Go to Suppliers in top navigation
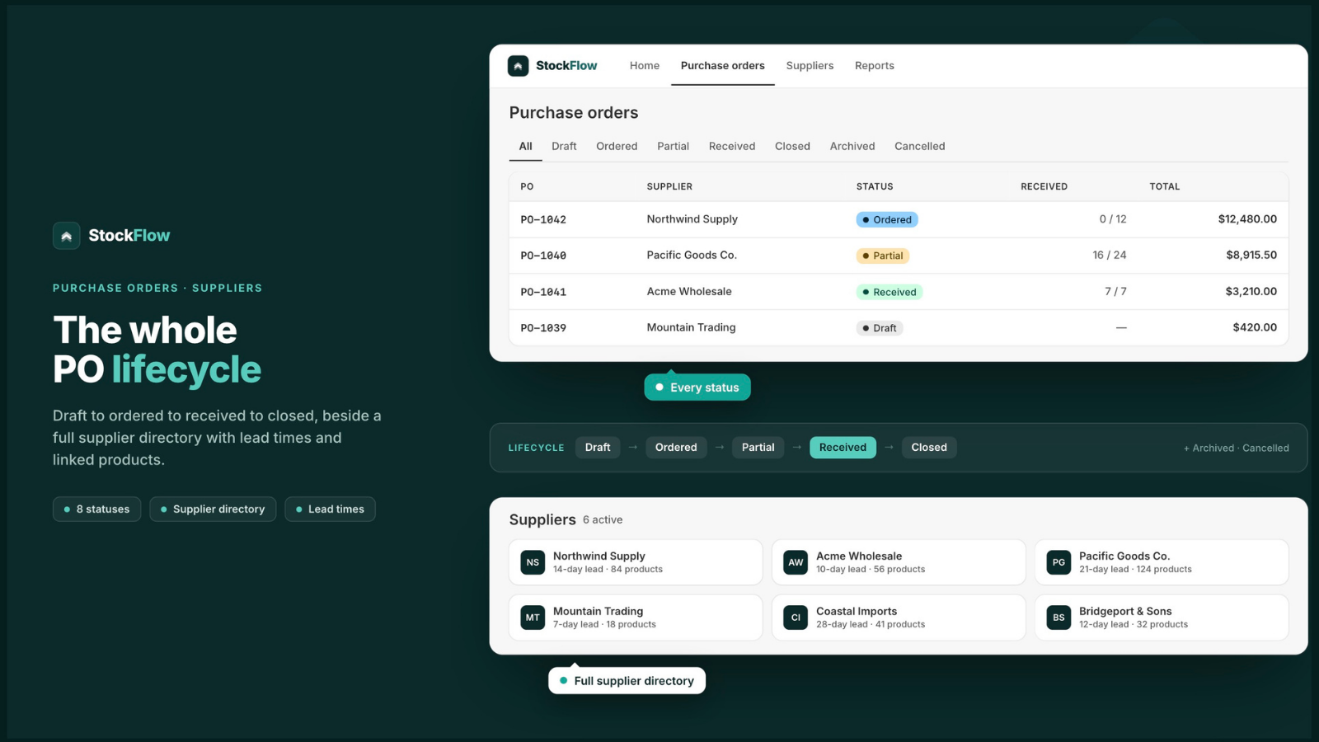Viewport: 1319px width, 742px height. coord(810,66)
